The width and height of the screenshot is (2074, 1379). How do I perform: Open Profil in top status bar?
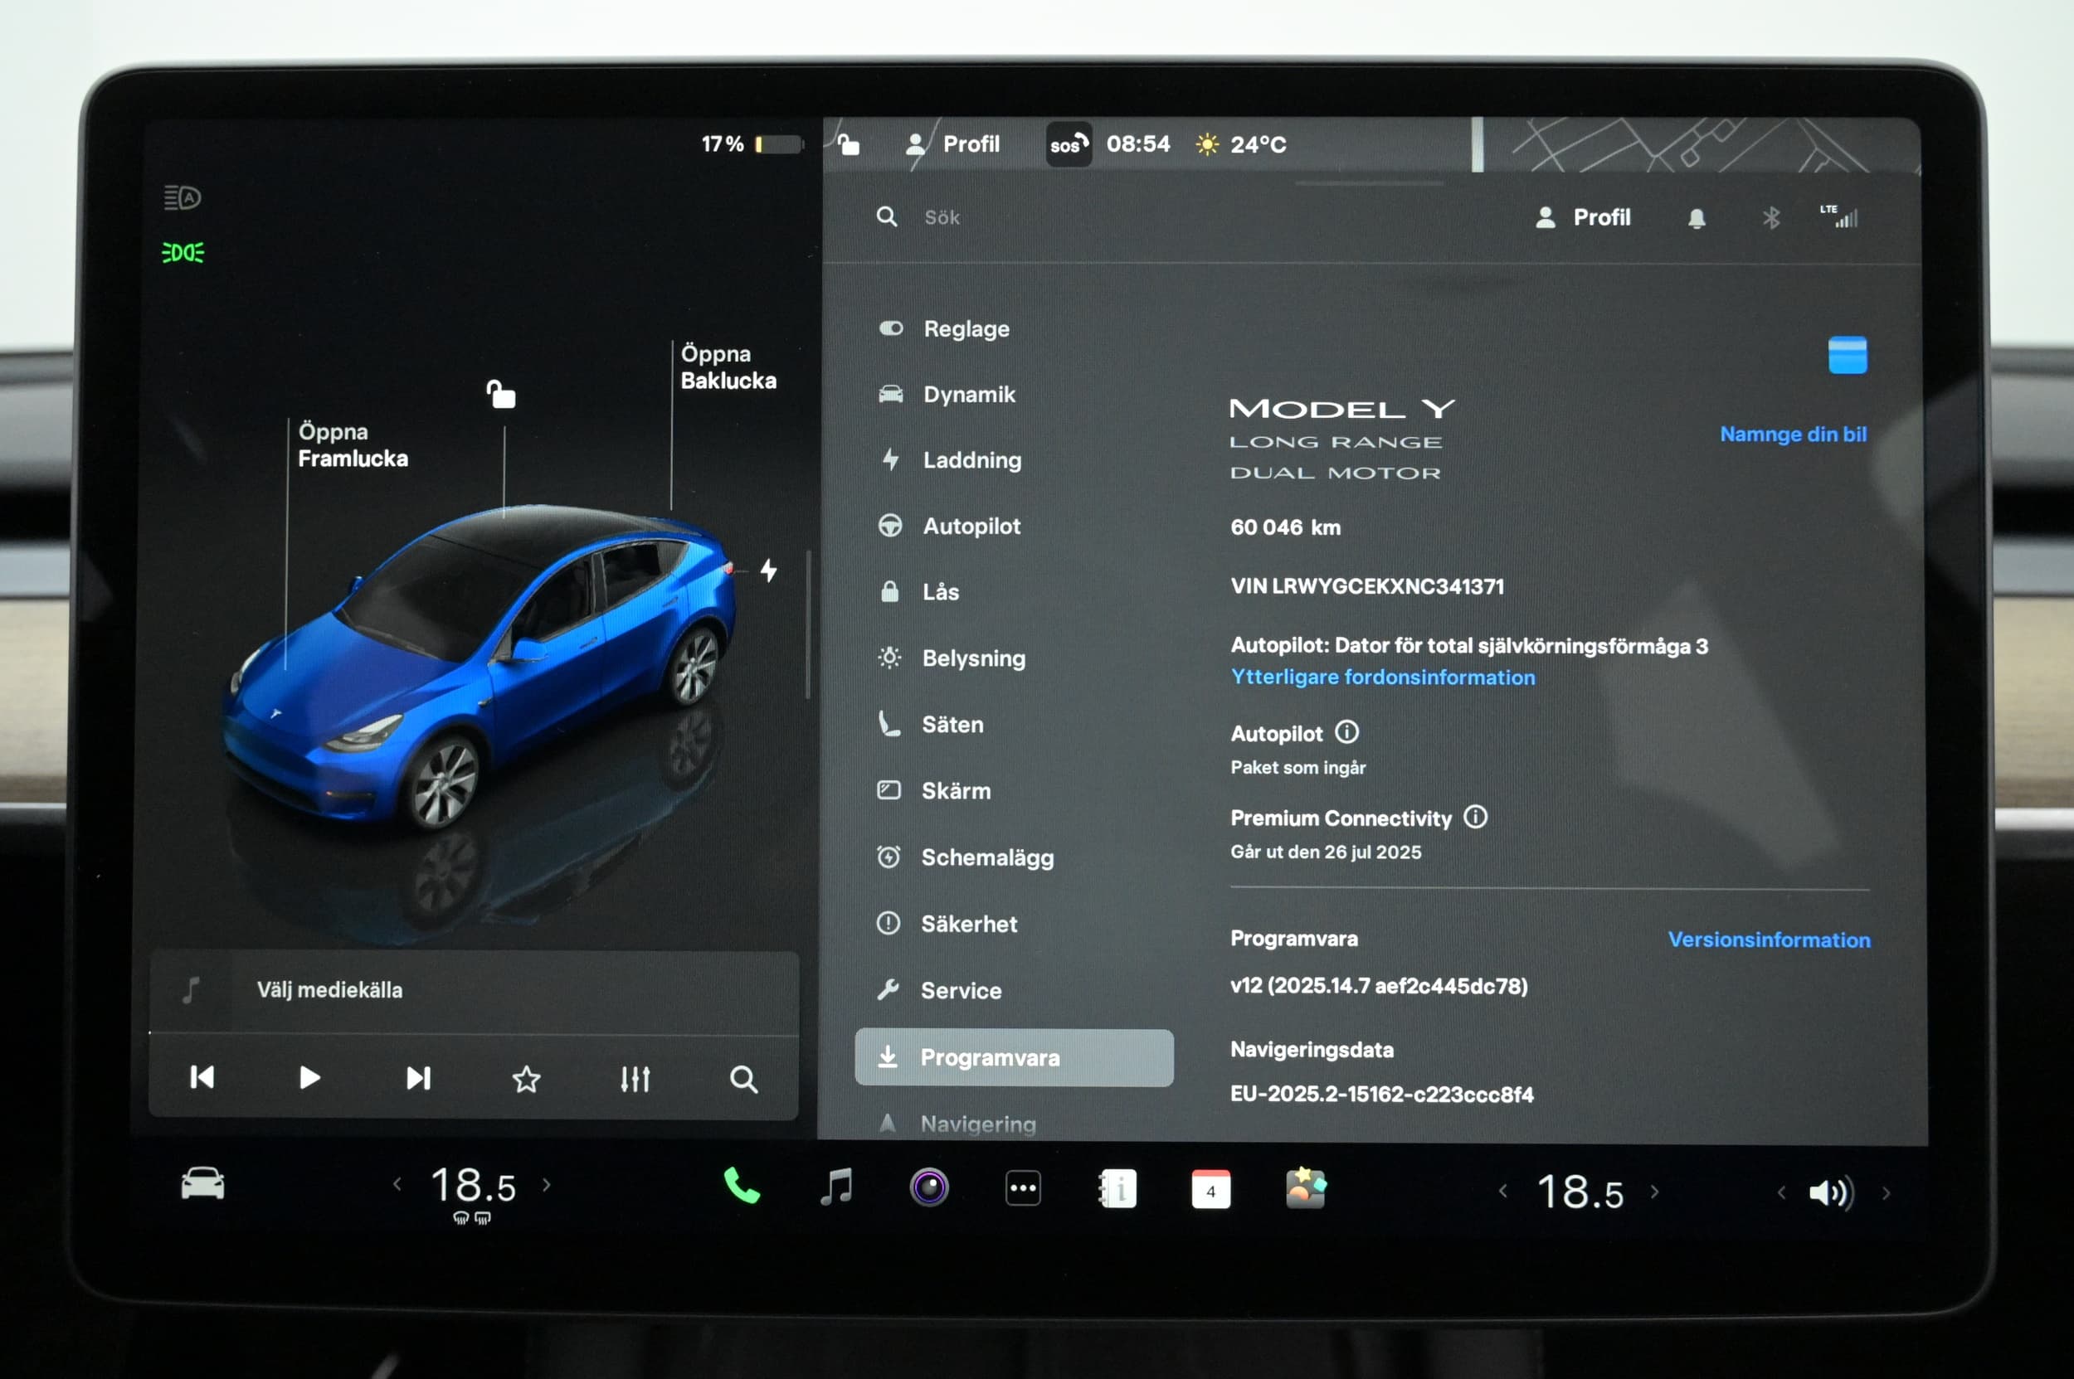click(x=953, y=143)
